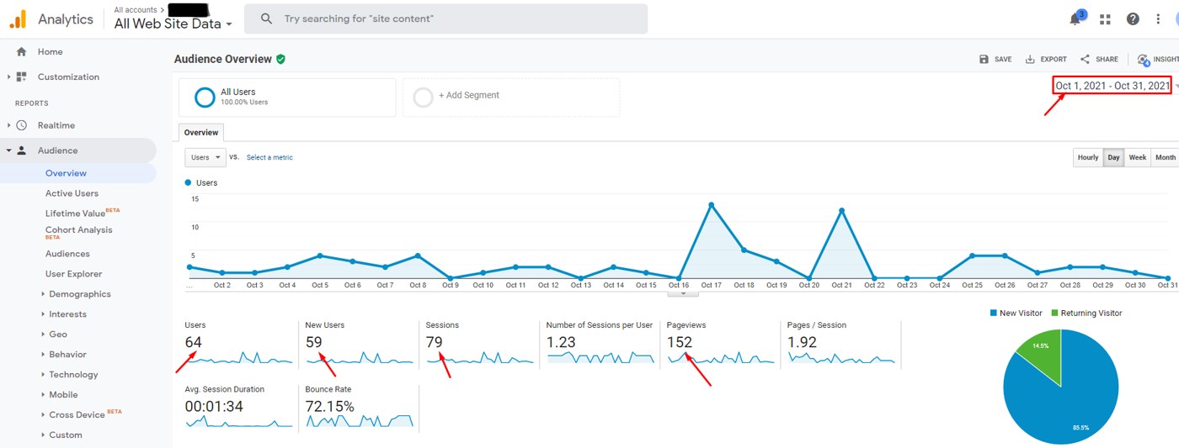The width and height of the screenshot is (1179, 448).
Task: Click the Avg. Session Duration card
Action: pyautogui.click(x=238, y=408)
